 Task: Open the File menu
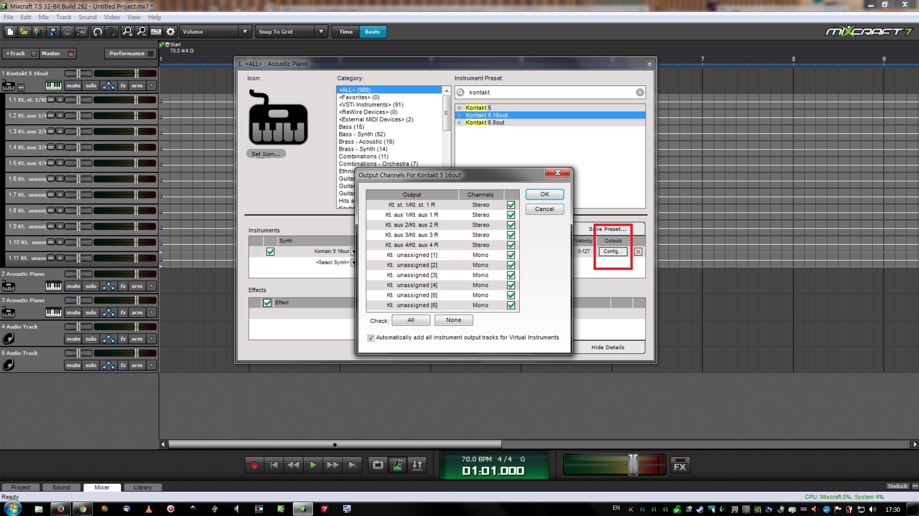click(x=9, y=17)
